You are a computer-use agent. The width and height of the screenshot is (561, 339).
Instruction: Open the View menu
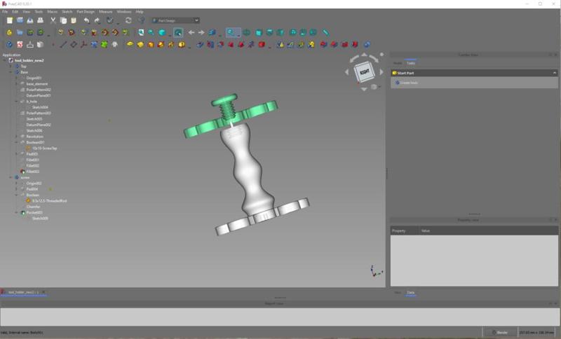[27, 12]
